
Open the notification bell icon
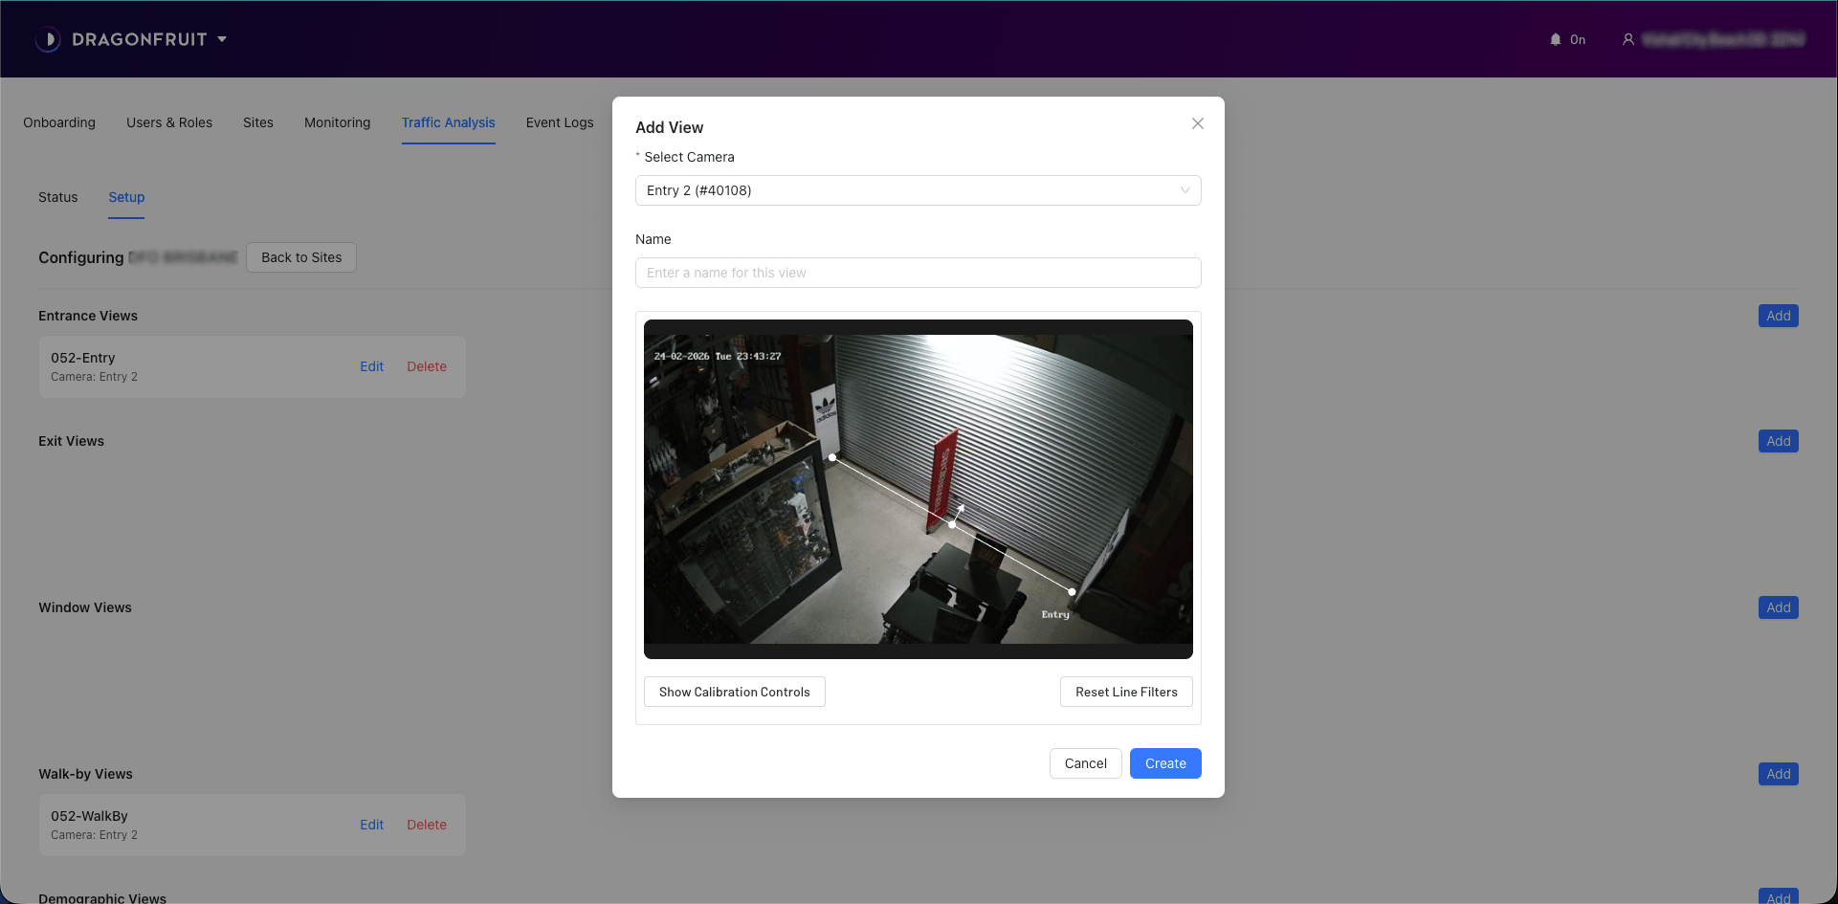tap(1555, 39)
